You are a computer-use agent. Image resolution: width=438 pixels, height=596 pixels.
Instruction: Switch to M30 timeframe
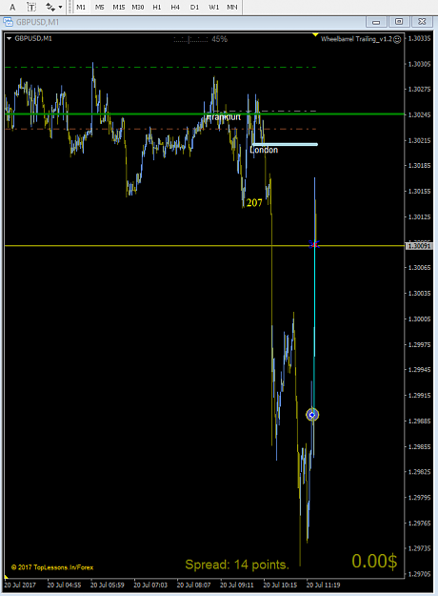pyautogui.click(x=138, y=7)
